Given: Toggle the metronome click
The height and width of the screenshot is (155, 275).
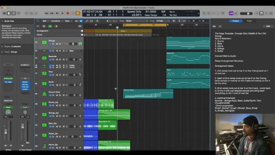Looking at the screenshot, I should pos(236,13).
